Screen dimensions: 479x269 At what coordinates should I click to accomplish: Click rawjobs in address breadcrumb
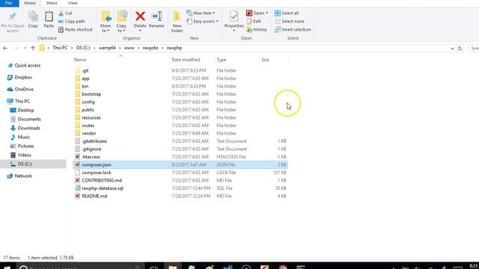(150, 48)
